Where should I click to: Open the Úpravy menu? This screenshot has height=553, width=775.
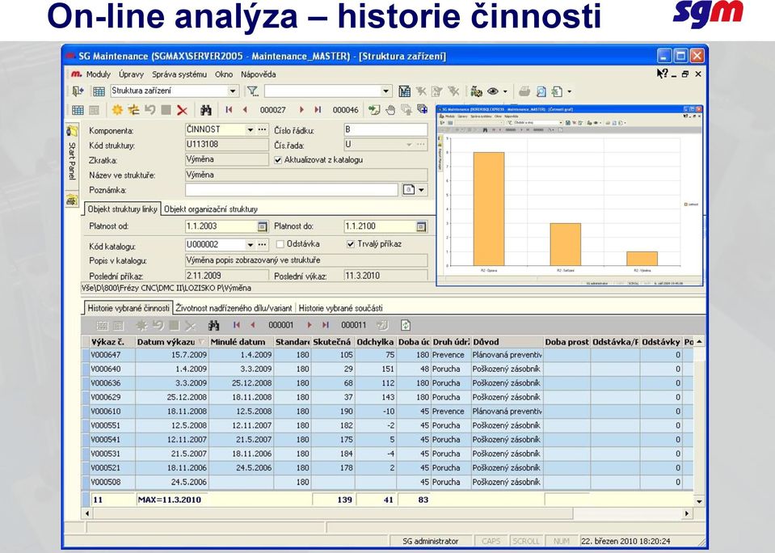click(132, 74)
